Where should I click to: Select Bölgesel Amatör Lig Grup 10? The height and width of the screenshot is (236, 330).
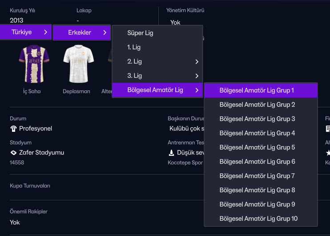(x=258, y=219)
